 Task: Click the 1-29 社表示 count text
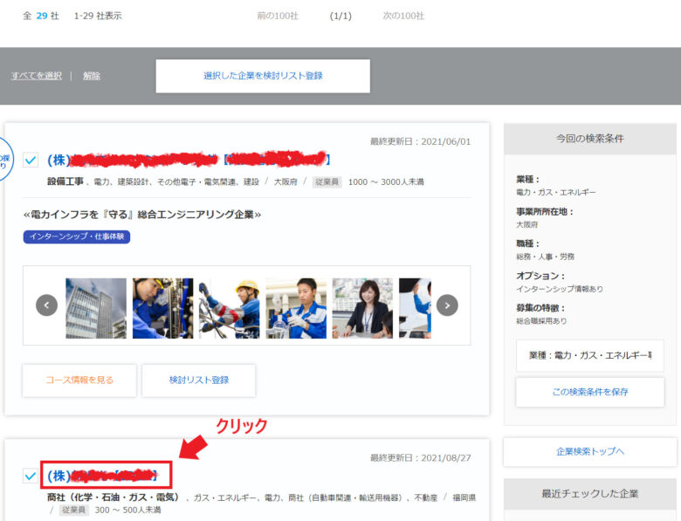(x=98, y=16)
